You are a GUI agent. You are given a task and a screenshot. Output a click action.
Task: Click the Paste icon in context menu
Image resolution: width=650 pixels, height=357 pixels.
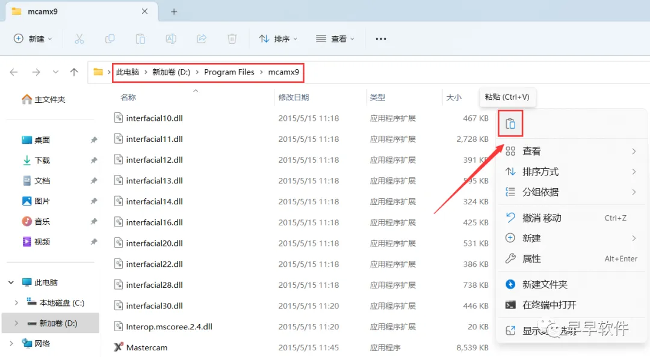pos(510,123)
